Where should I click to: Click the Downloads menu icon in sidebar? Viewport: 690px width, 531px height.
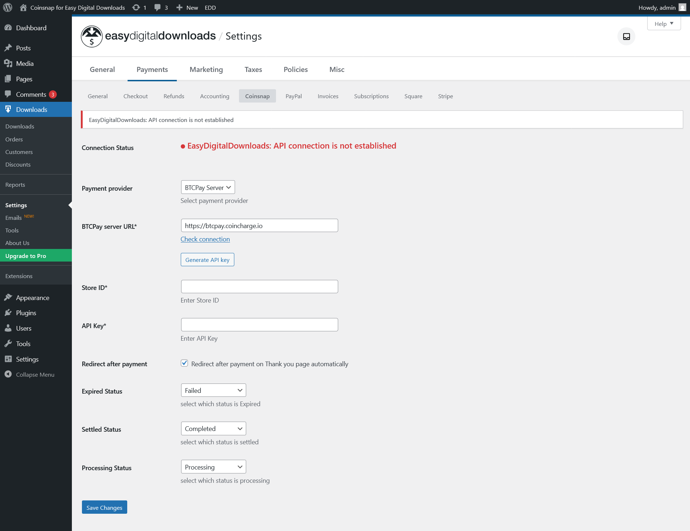click(x=8, y=109)
